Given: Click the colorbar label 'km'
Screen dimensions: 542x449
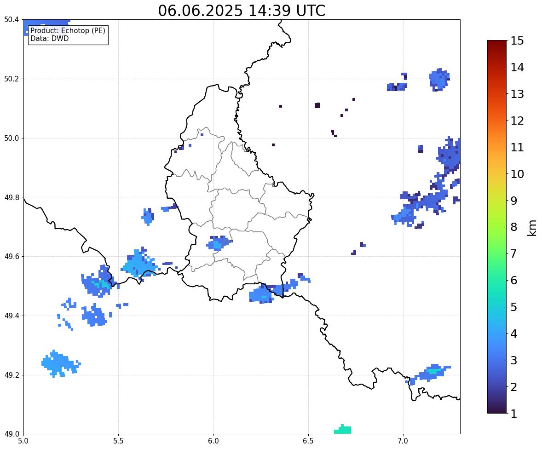Looking at the screenshot, I should [532, 228].
